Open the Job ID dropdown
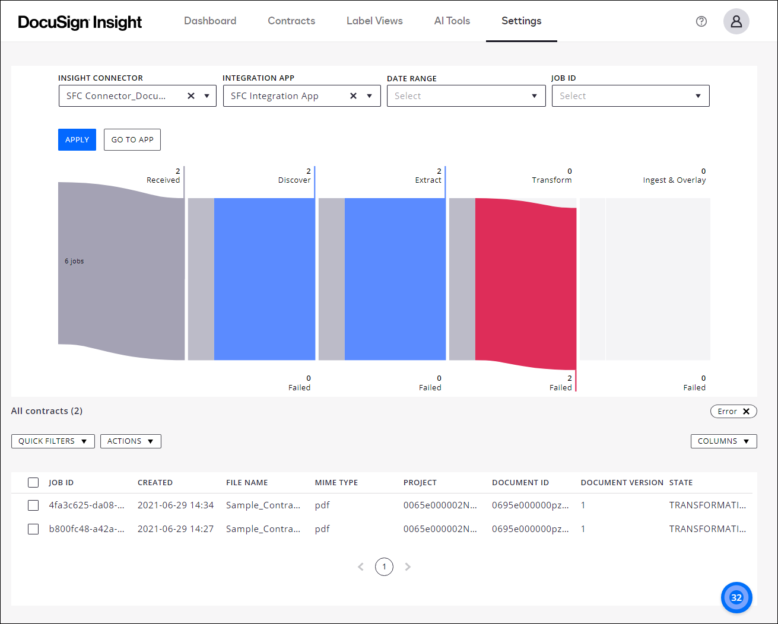Screen dimensions: 778x624 pos(630,95)
